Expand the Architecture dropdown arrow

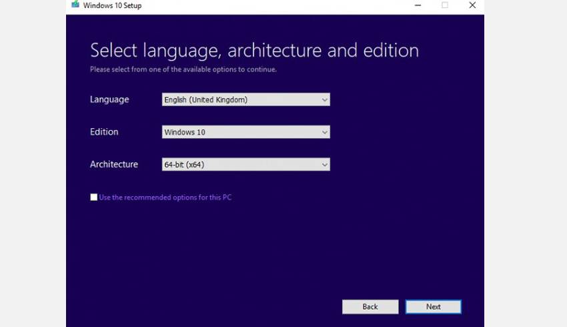(x=324, y=164)
